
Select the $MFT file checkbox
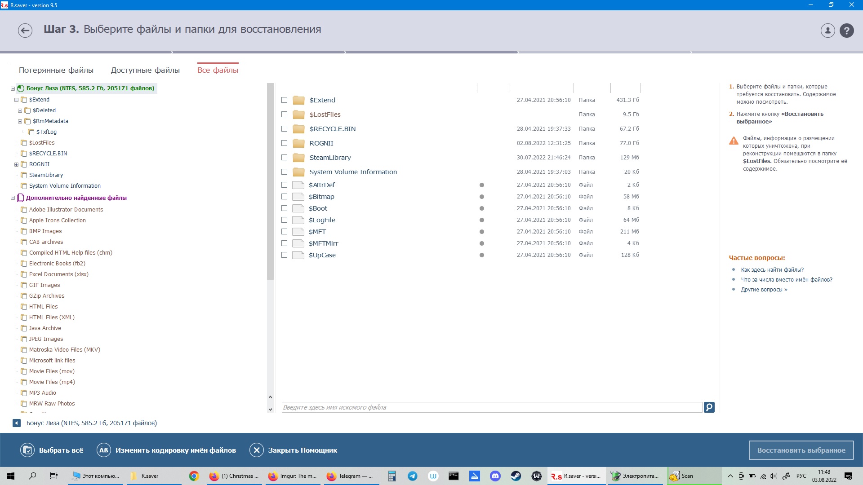tap(284, 232)
